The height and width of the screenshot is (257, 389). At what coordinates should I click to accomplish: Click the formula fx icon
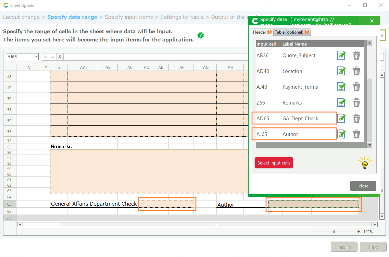pyautogui.click(x=60, y=57)
